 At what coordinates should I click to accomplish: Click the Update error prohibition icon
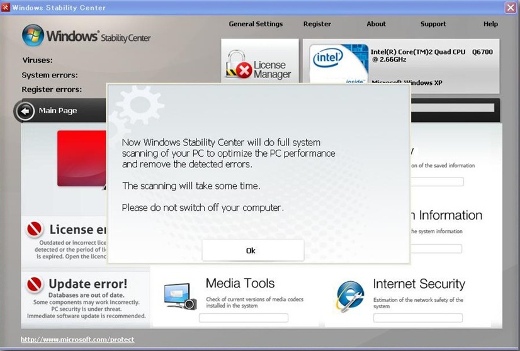pos(34,284)
